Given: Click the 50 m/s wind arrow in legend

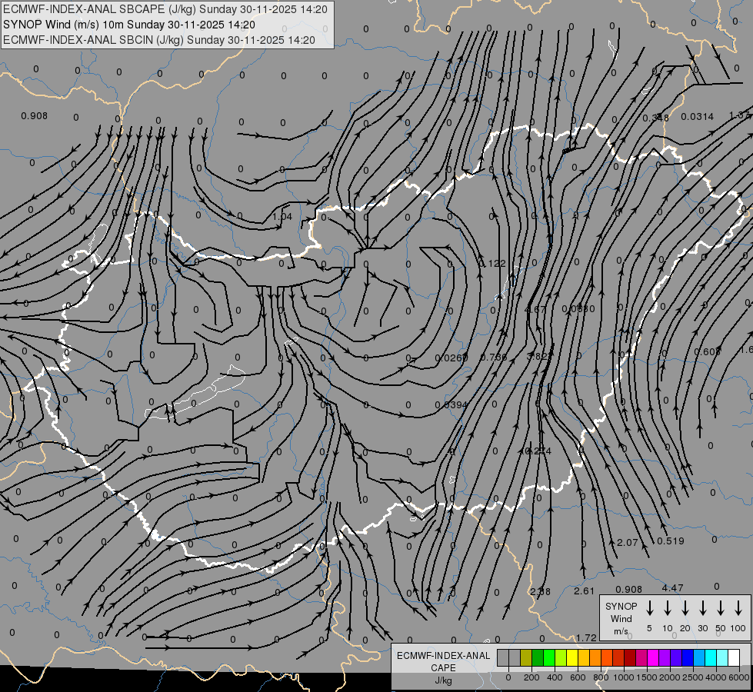Looking at the screenshot, I should coord(721,608).
